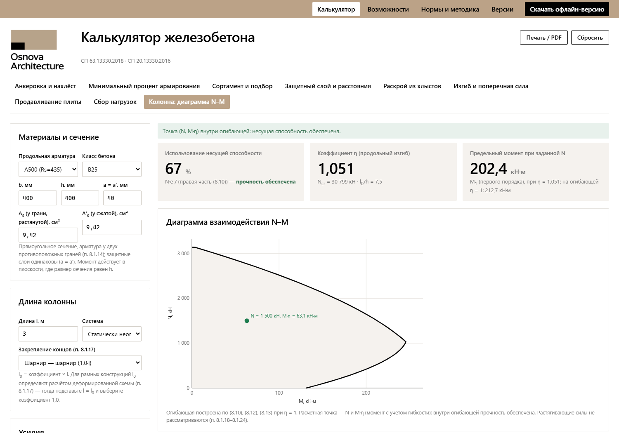
Task: Click the N = 1 500 кН chart label
Action: [284, 316]
